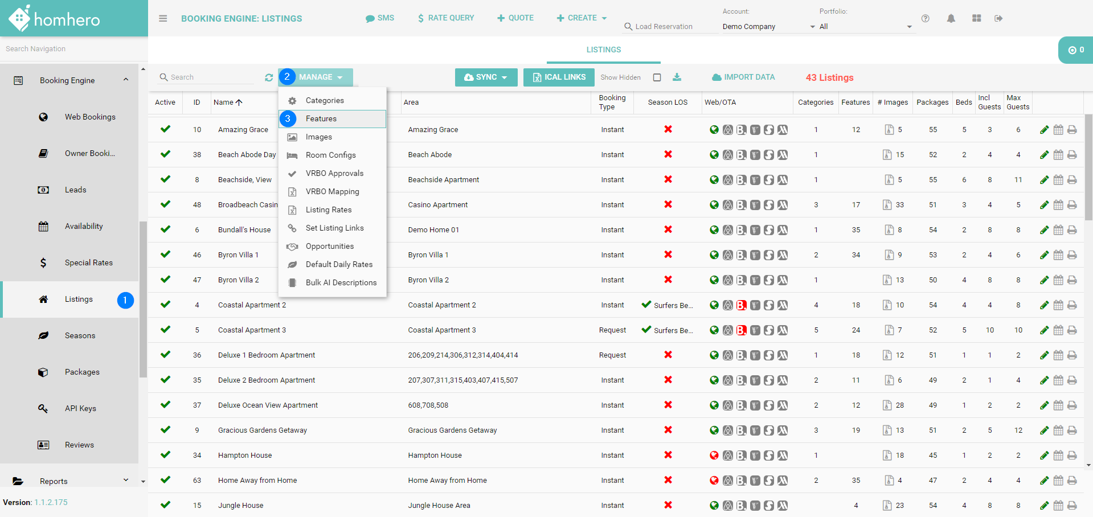1093x517 pixels.
Task: Click the download export icon
Action: [677, 77]
